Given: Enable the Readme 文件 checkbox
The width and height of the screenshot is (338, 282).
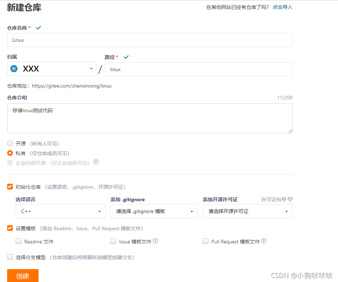Looking at the screenshot, I should (x=19, y=241).
